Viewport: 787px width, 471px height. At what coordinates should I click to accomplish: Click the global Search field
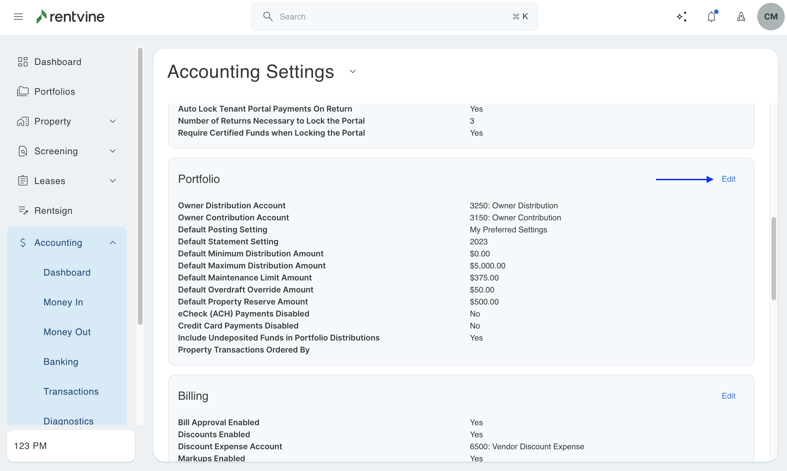click(394, 17)
